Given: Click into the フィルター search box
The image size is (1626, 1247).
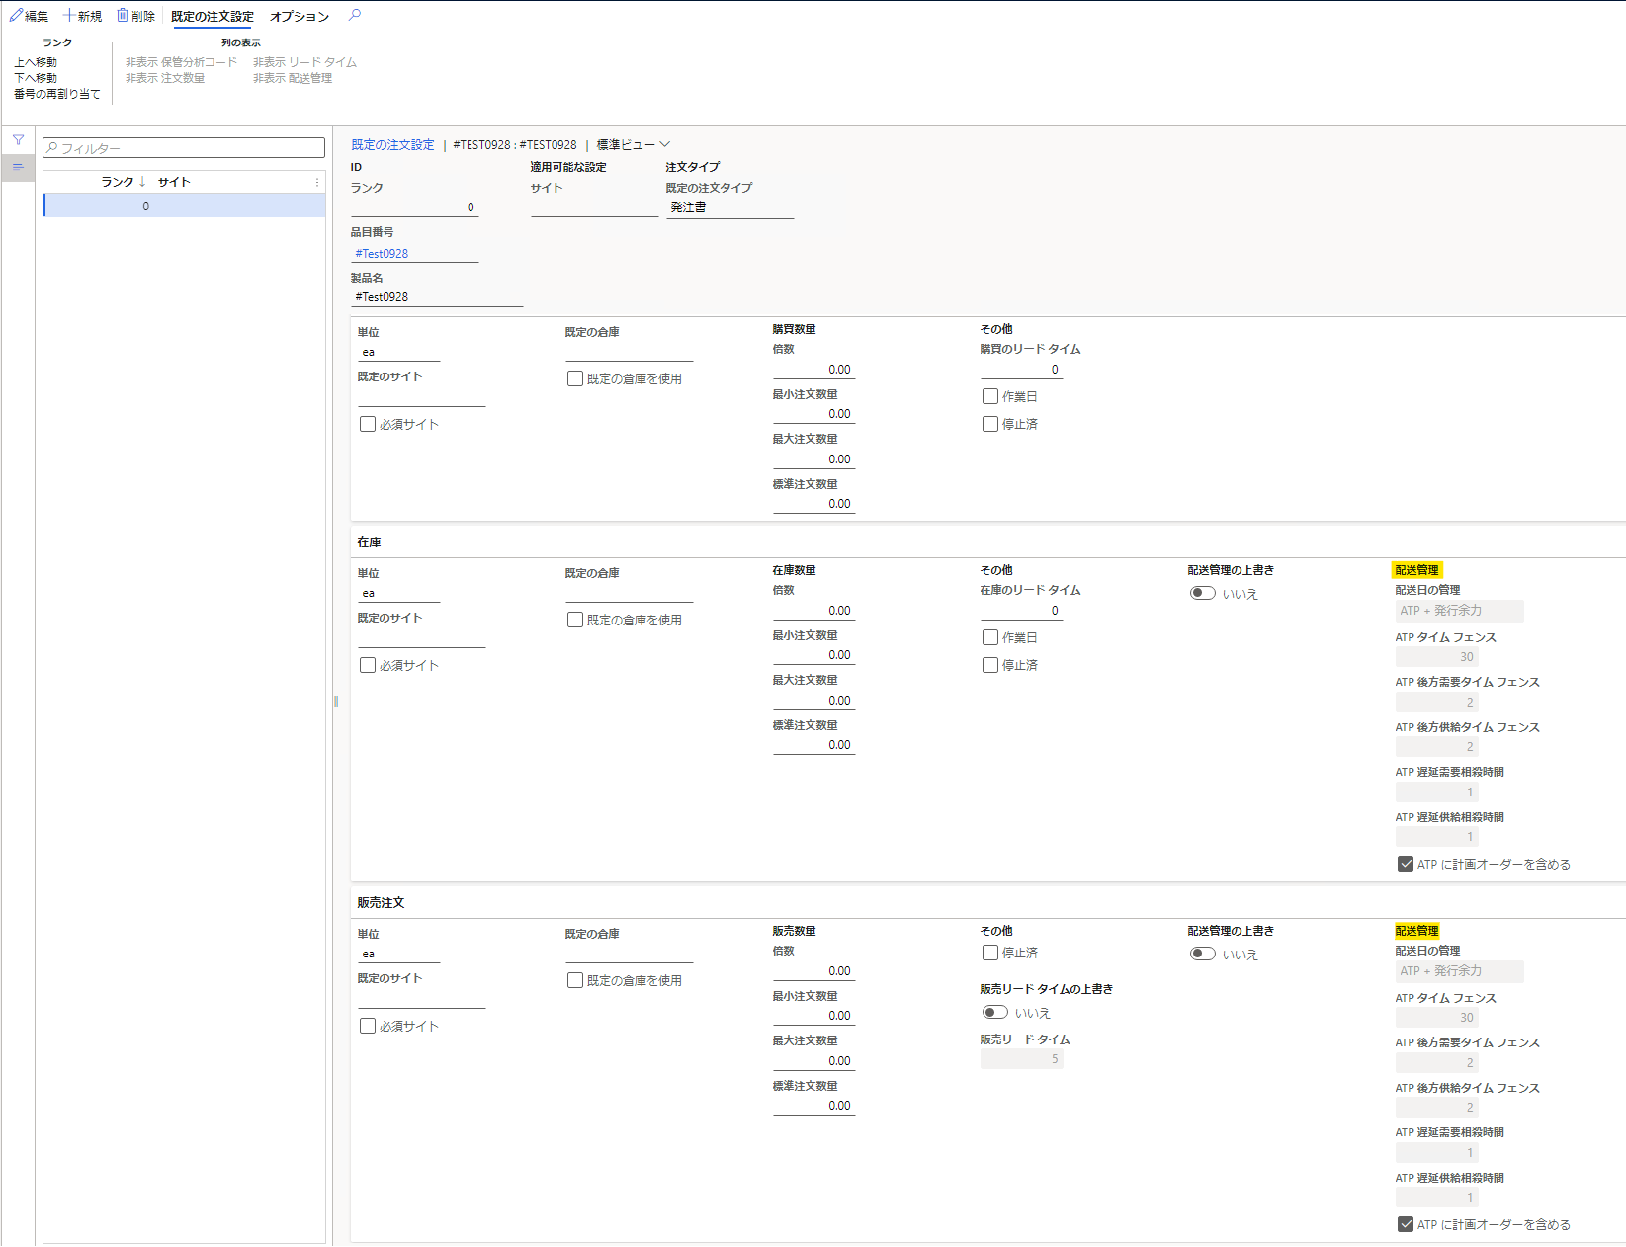Looking at the screenshot, I should coord(184,148).
